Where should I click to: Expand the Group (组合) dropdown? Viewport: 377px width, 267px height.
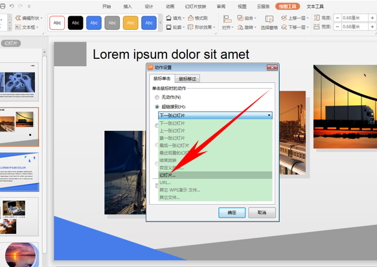(247, 18)
